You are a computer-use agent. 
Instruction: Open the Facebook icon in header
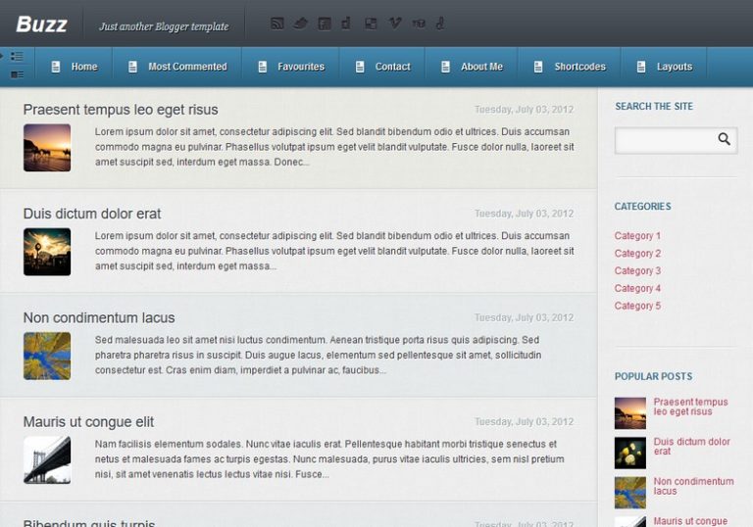tap(325, 24)
